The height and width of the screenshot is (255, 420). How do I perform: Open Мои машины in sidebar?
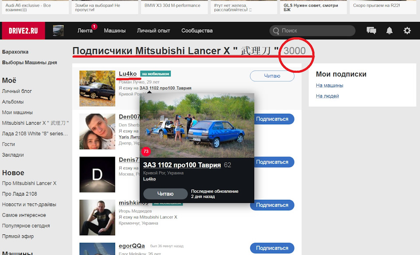pyautogui.click(x=17, y=112)
